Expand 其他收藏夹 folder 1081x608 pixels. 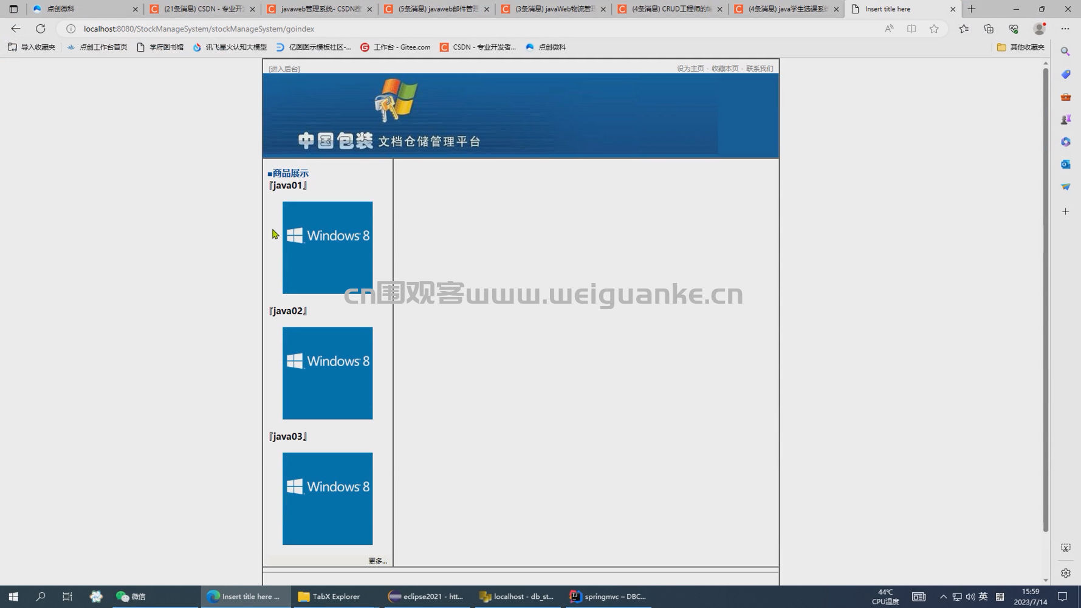tap(1021, 47)
